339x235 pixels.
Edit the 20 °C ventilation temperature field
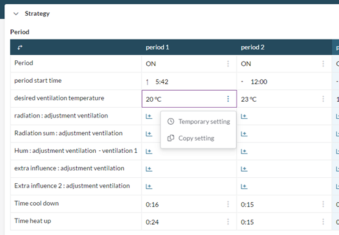[189, 99]
